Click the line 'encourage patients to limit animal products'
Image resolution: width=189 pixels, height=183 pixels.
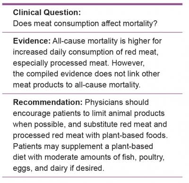click(x=89, y=113)
